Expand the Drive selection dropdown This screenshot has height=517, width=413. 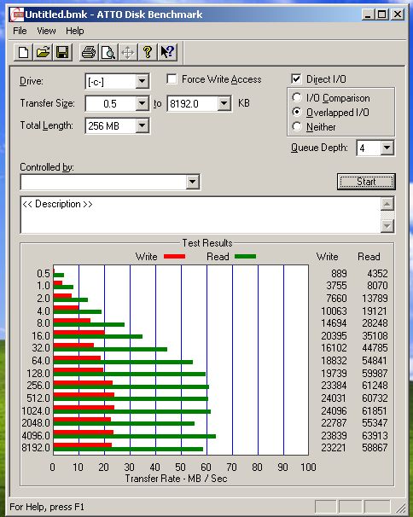pyautogui.click(x=143, y=81)
